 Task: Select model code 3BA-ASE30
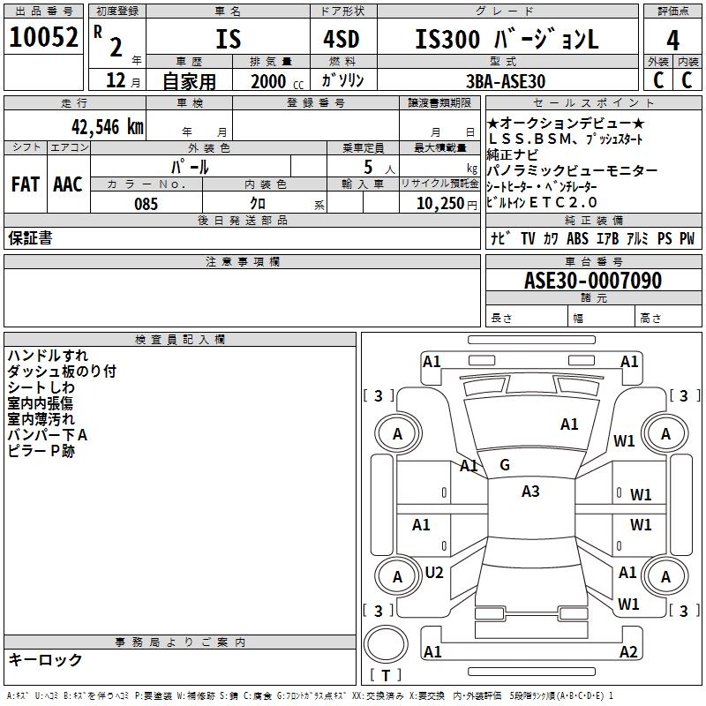(x=506, y=81)
